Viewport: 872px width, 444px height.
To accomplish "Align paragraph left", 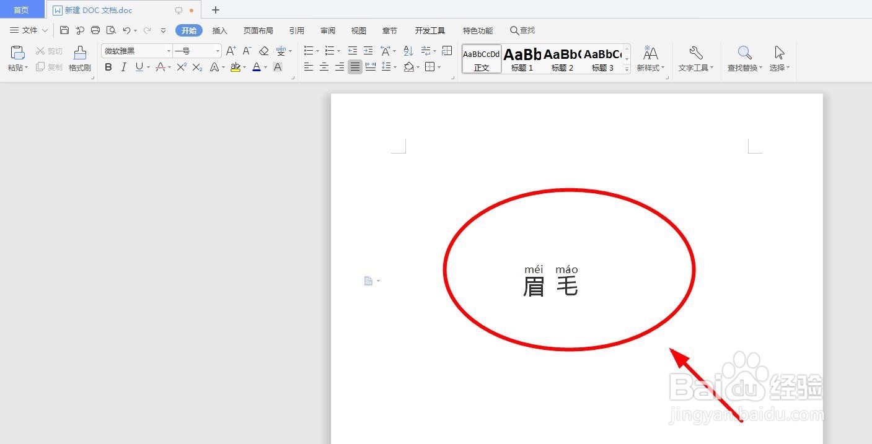I will point(309,67).
